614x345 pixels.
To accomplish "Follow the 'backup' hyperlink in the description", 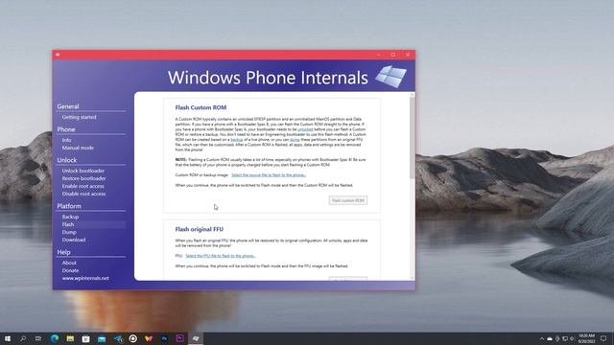I will click(x=237, y=139).
